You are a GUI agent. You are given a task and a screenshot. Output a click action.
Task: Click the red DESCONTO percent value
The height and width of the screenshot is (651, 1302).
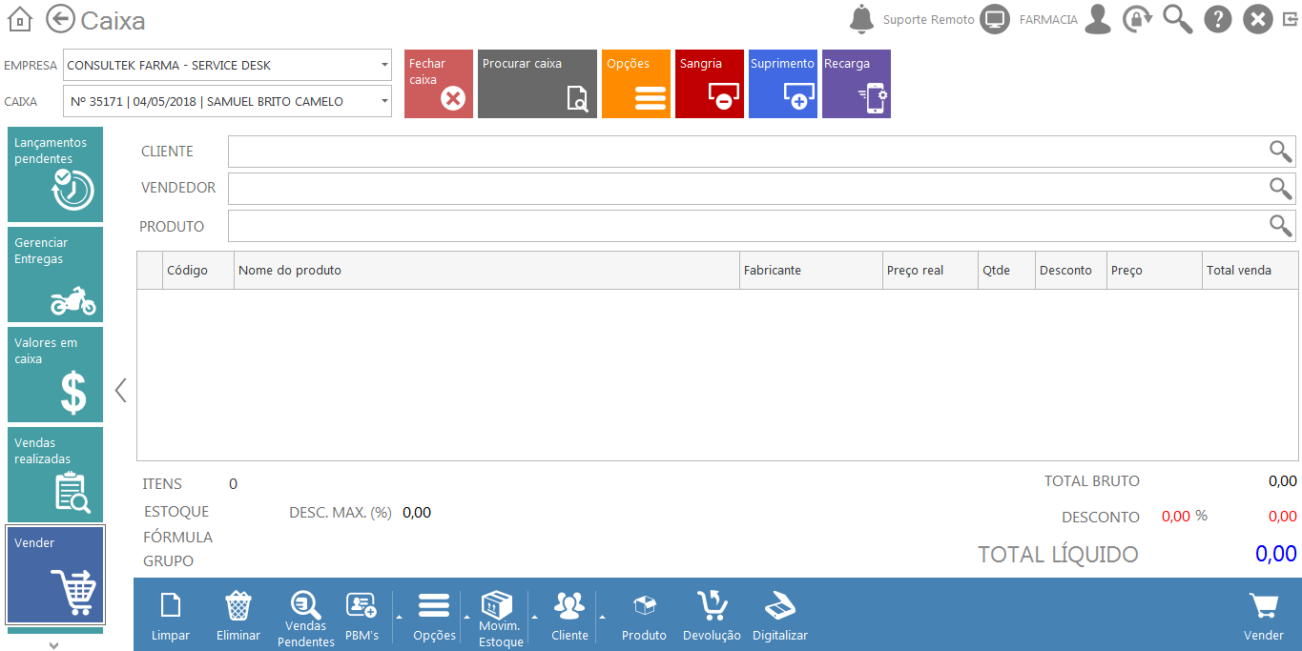[x=1176, y=516]
